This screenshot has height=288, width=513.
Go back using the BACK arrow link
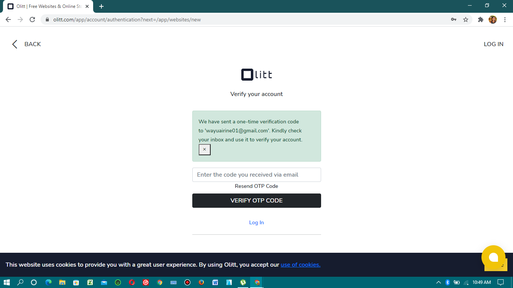(26, 44)
